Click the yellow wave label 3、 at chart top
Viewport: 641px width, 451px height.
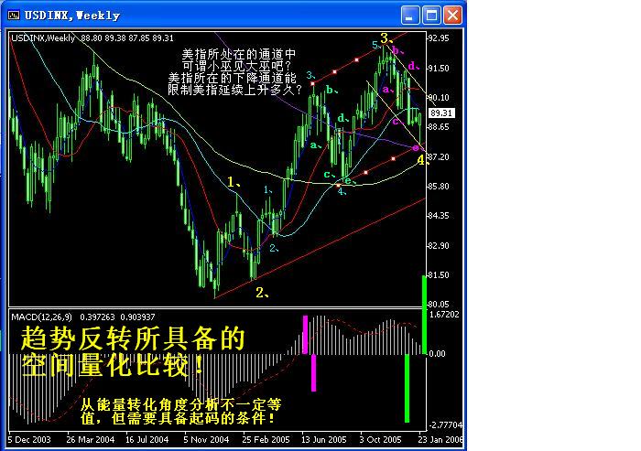386,38
